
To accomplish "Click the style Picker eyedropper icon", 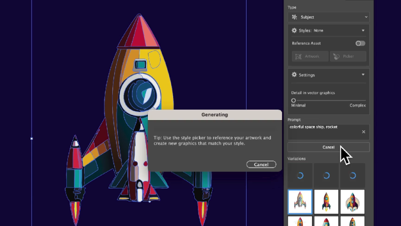I will pyautogui.click(x=336, y=56).
